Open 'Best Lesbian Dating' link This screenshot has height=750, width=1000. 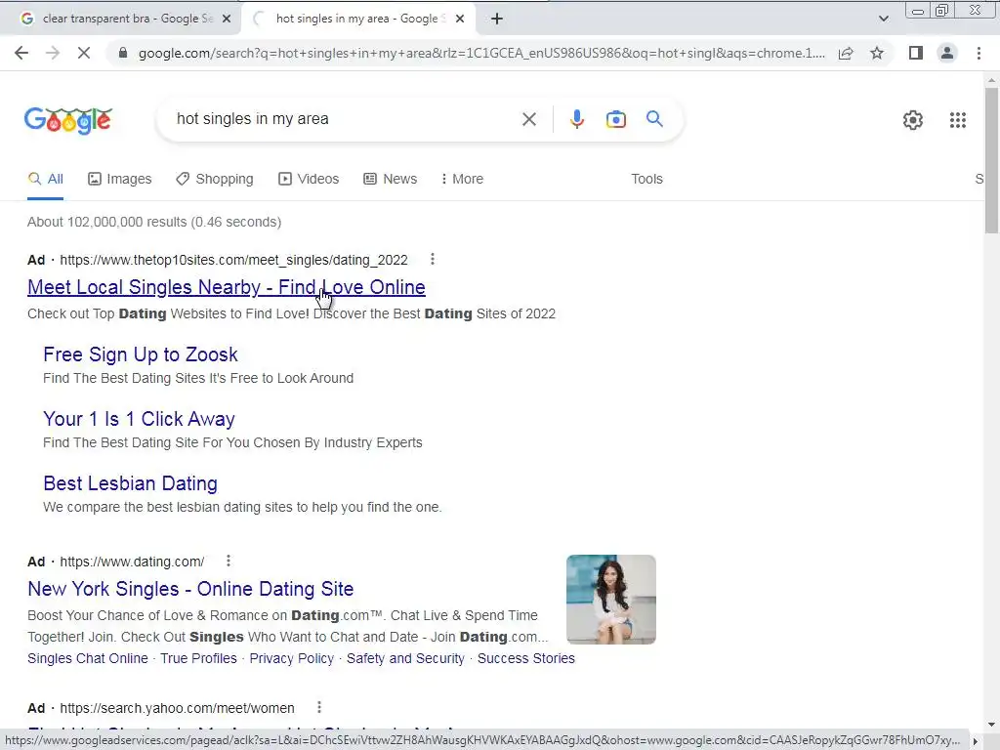(130, 483)
